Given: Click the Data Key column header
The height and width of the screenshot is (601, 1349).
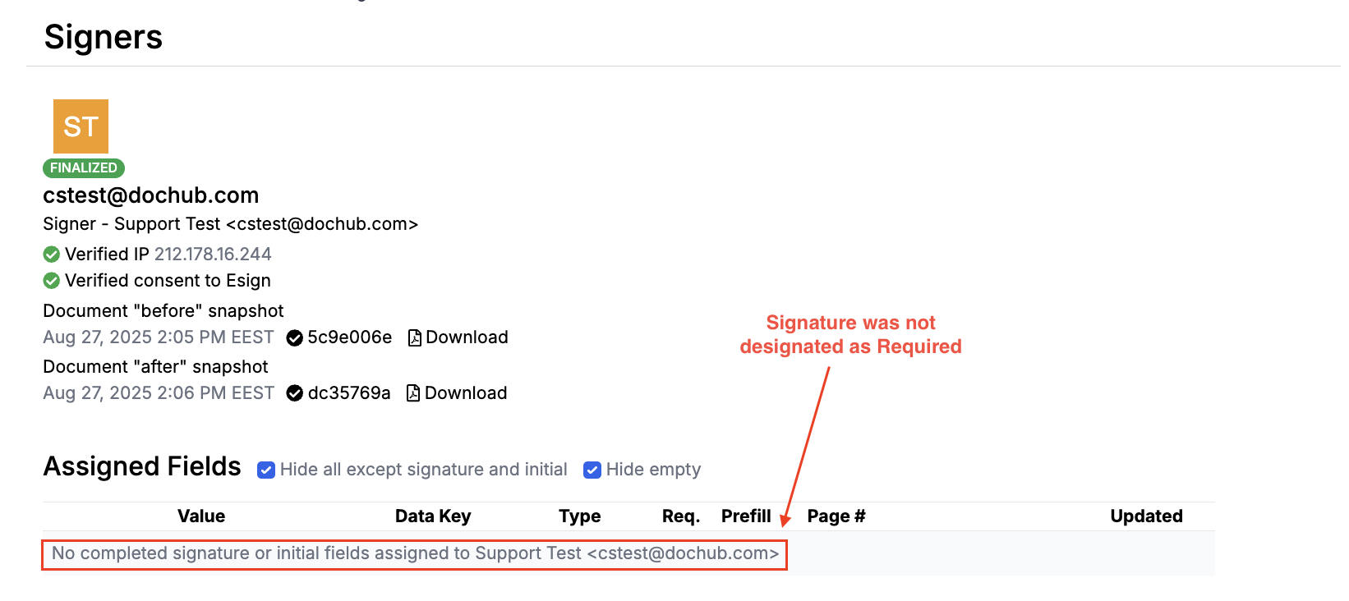Looking at the screenshot, I should tap(433, 516).
